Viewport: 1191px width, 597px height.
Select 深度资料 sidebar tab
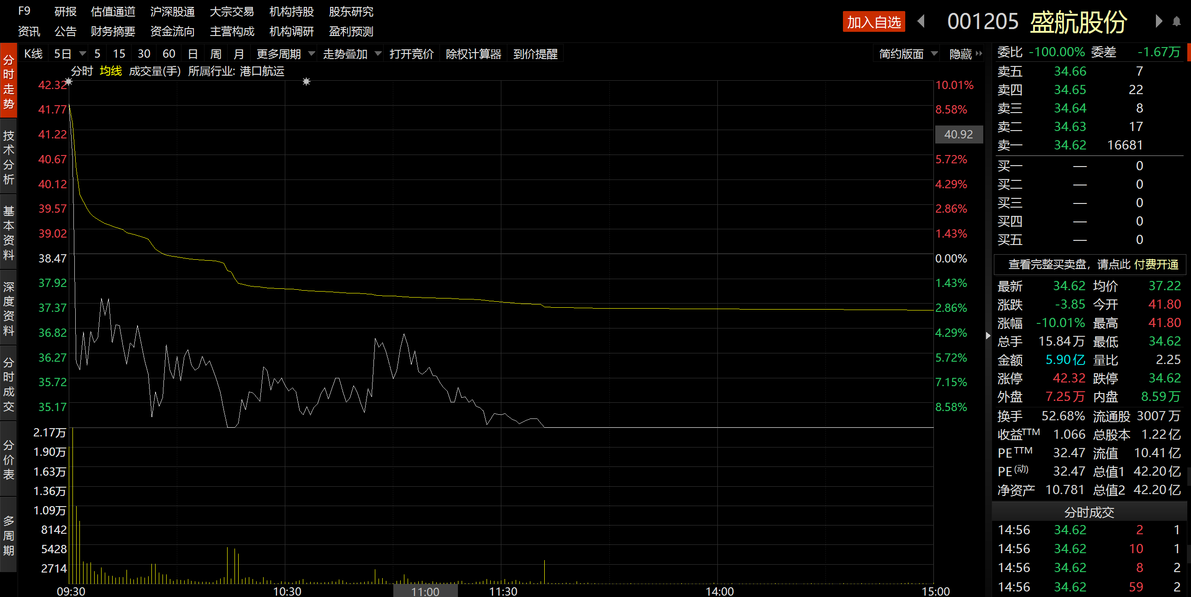pyautogui.click(x=8, y=308)
